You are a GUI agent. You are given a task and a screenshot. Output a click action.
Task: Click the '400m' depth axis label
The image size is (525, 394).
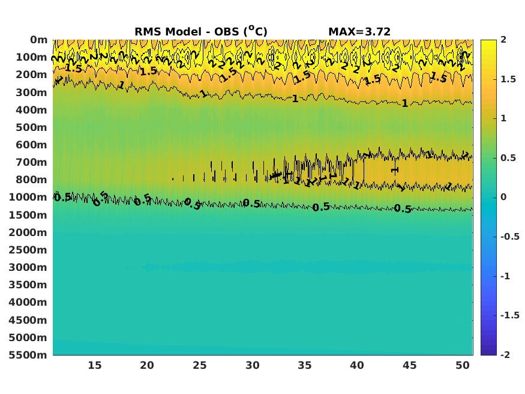click(x=31, y=110)
